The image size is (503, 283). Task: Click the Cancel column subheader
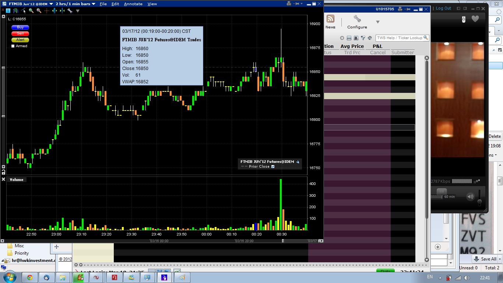tap(378, 53)
